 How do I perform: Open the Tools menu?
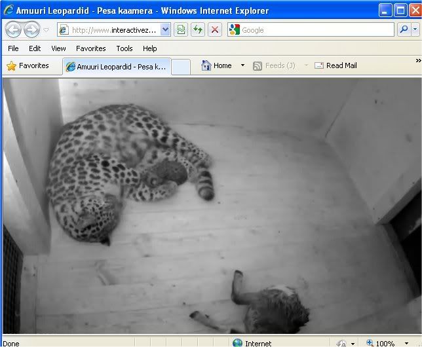pos(125,48)
